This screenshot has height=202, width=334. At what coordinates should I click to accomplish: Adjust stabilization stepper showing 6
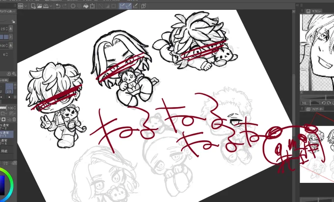point(6,54)
